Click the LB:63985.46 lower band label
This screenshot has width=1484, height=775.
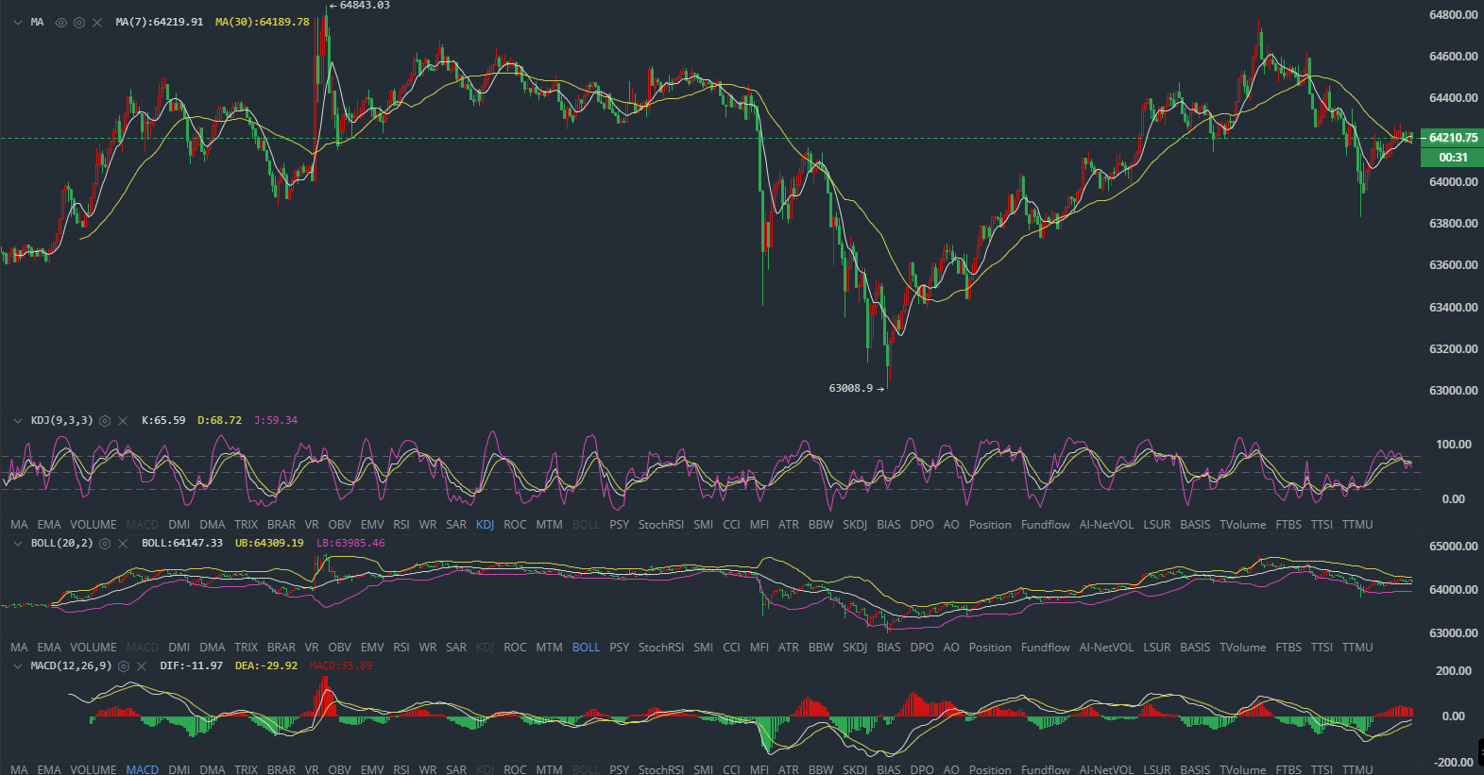click(350, 544)
